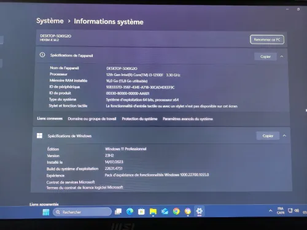Click the ID de périphérique value
The image size is (307, 230).
coord(140,87)
